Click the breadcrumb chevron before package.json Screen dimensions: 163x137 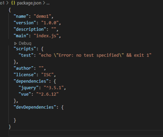click(x=7, y=3)
